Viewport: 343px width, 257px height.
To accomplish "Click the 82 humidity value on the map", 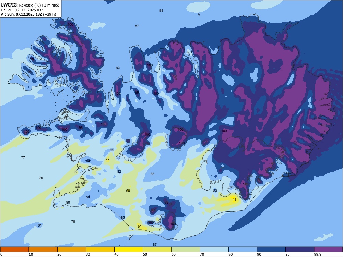I will coord(119,172).
